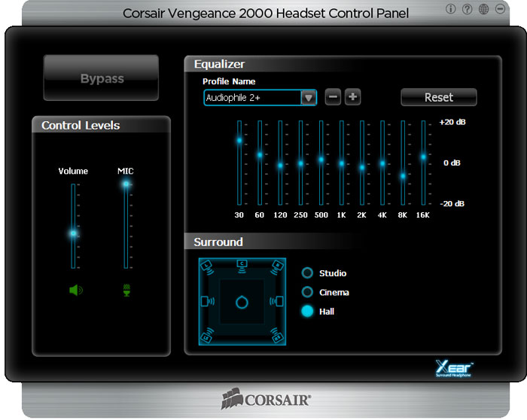Minimize the control panel window
Screen dimensions: 527x420
pyautogui.click(x=500, y=9)
